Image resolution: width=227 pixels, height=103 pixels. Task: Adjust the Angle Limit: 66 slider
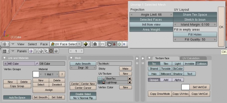pyautogui.click(x=151, y=15)
